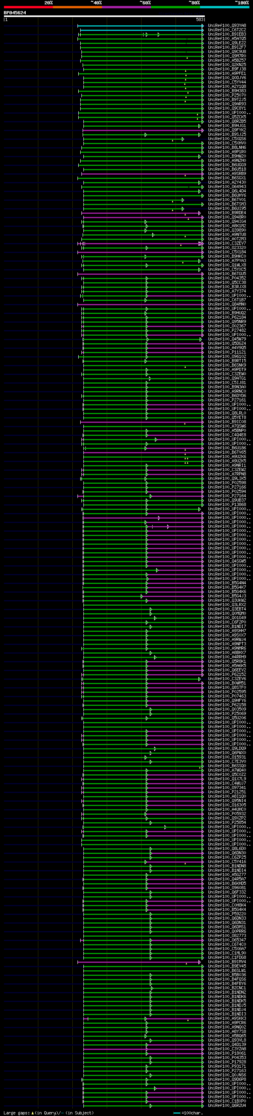
Task: Open hit UniRef100_Q93YA8
Action: click(227, 26)
